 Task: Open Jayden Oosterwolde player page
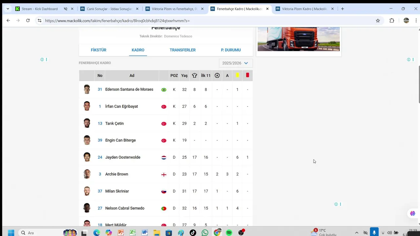(123, 157)
